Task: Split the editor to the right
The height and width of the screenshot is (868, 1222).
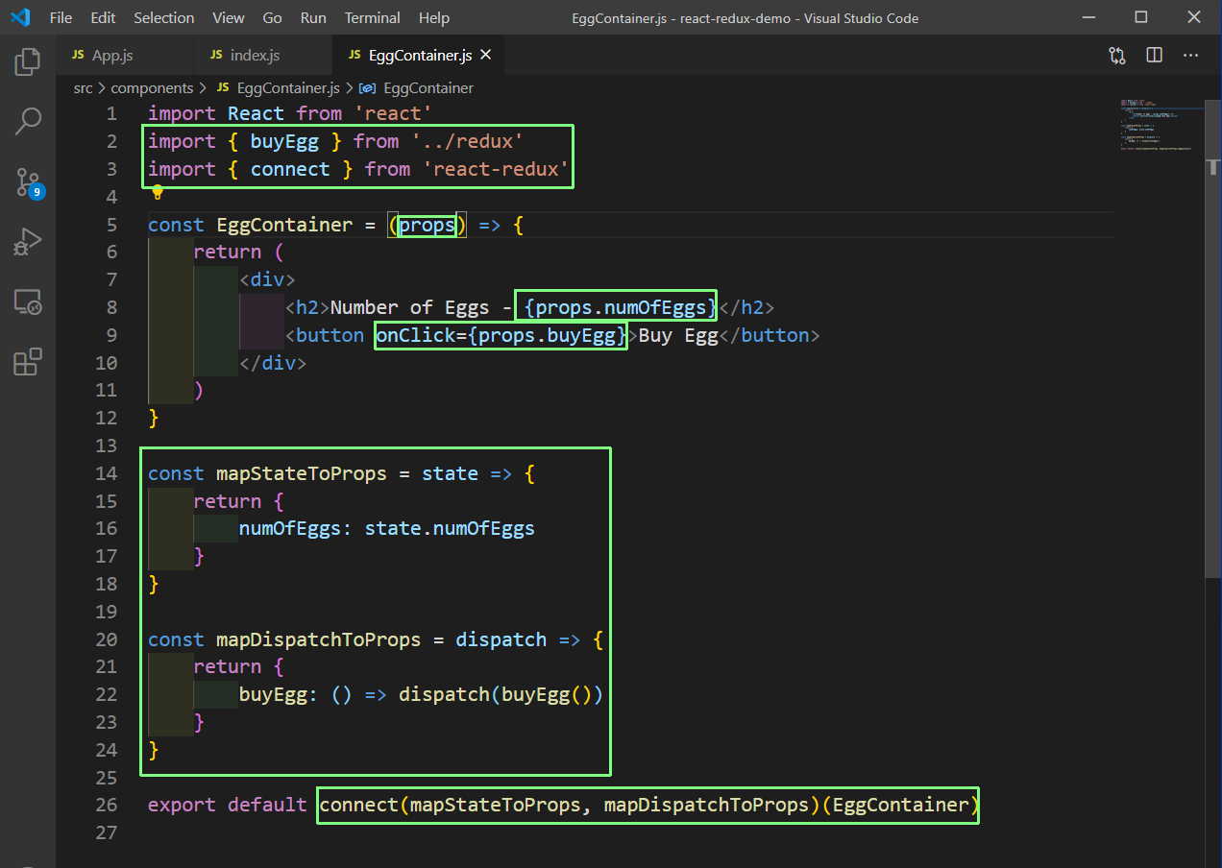Action: click(1154, 56)
